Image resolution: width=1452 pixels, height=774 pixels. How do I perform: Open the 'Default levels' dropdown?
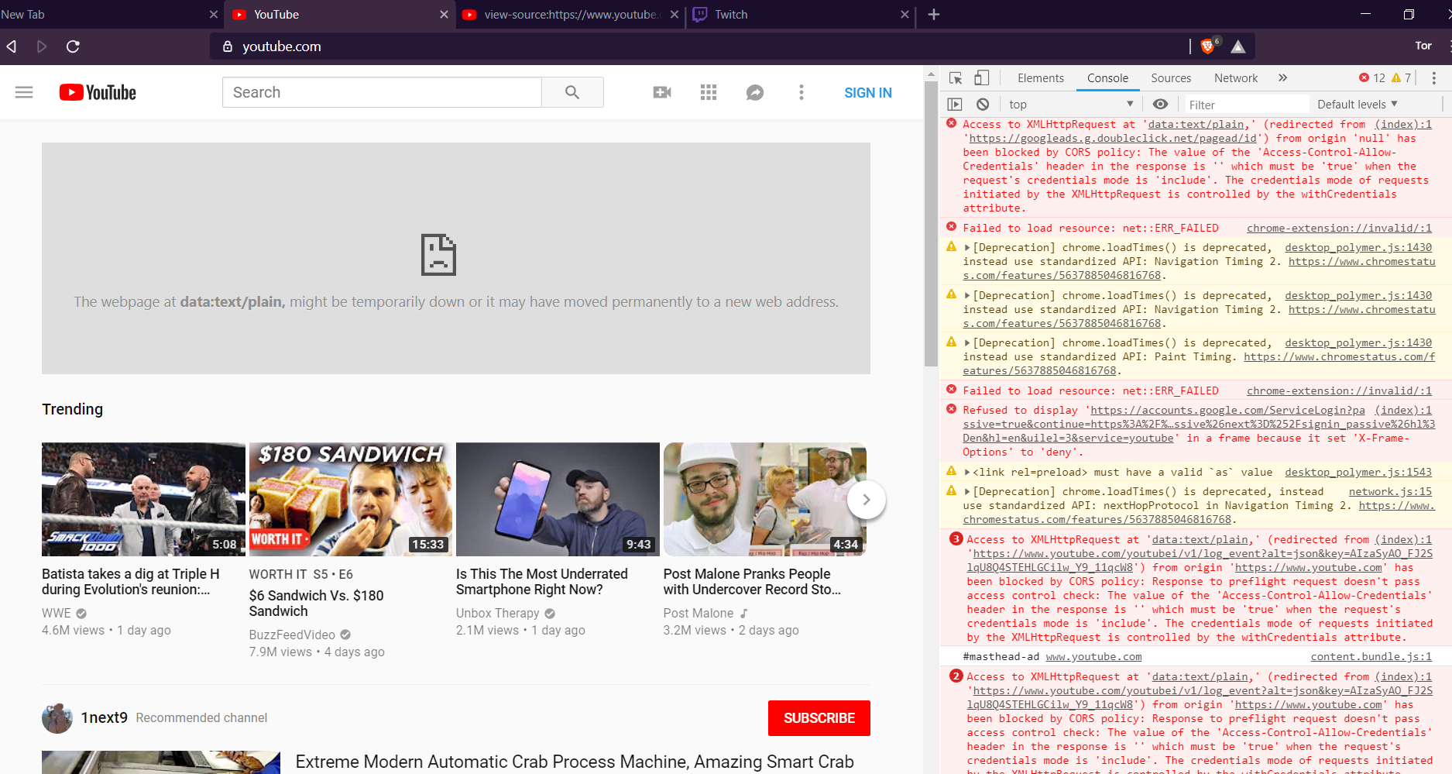[1356, 103]
